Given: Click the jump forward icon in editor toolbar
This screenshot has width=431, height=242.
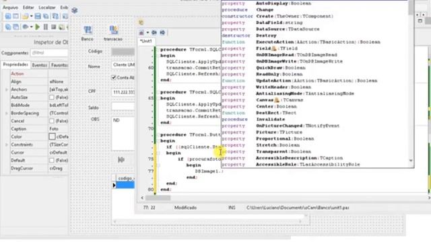Looking at the screenshot, I should point(162,33).
